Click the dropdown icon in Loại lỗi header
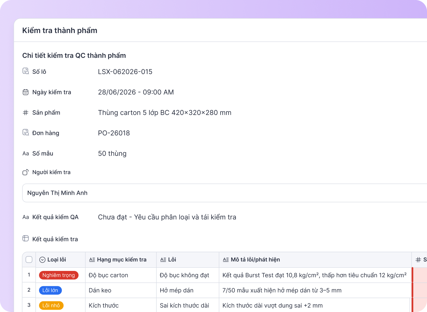This screenshot has height=312, width=427. 42,260
